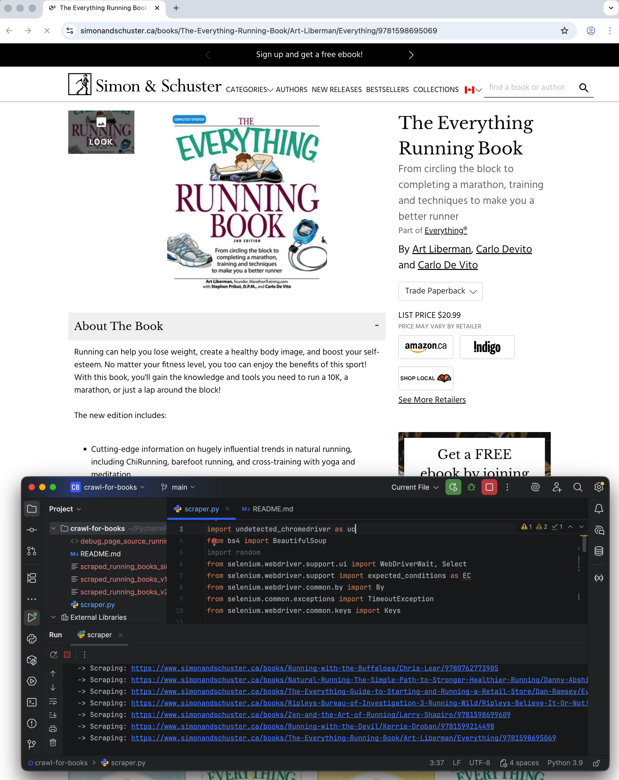Open PyCharm Search Everywhere magnifier

pos(578,487)
